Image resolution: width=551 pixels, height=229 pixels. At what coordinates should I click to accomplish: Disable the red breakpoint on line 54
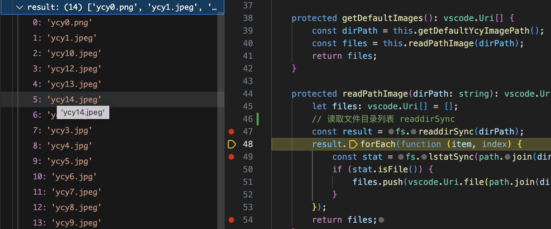point(231,220)
